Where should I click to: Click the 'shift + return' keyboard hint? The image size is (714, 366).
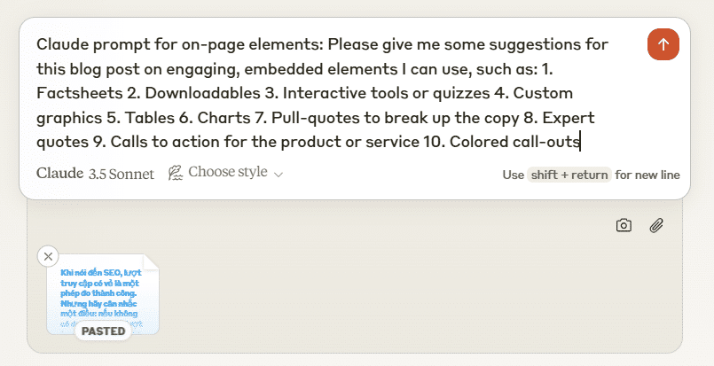[x=569, y=175]
